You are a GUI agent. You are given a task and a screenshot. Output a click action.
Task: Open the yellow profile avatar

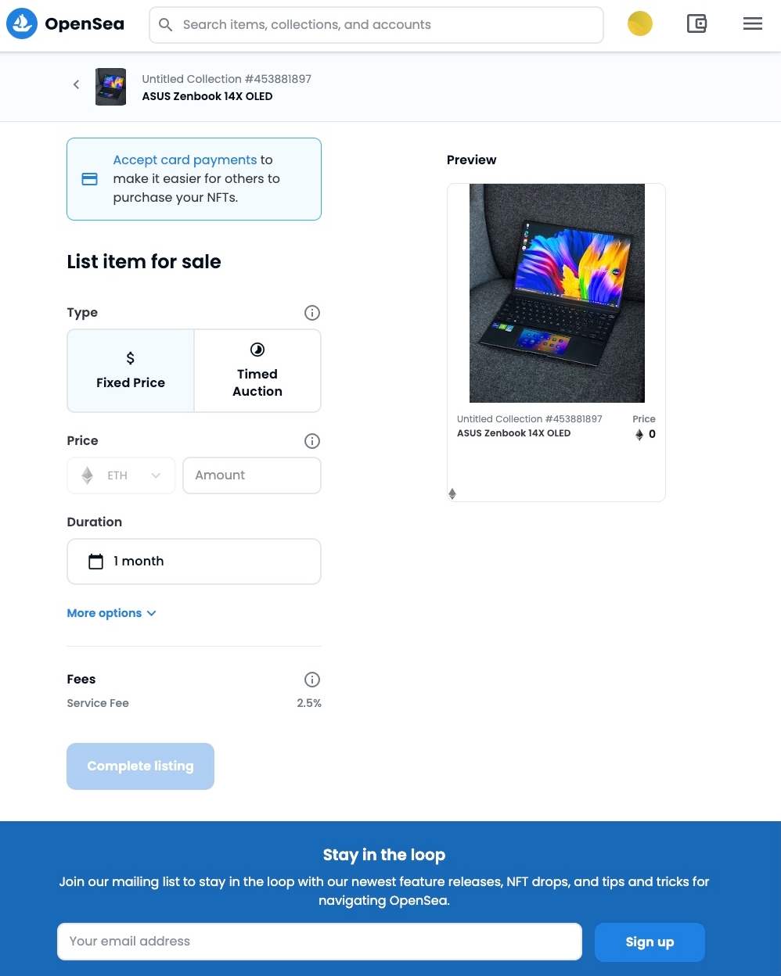tap(640, 23)
